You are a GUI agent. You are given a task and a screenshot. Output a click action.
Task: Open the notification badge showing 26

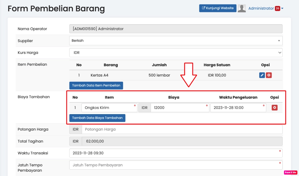277,8
